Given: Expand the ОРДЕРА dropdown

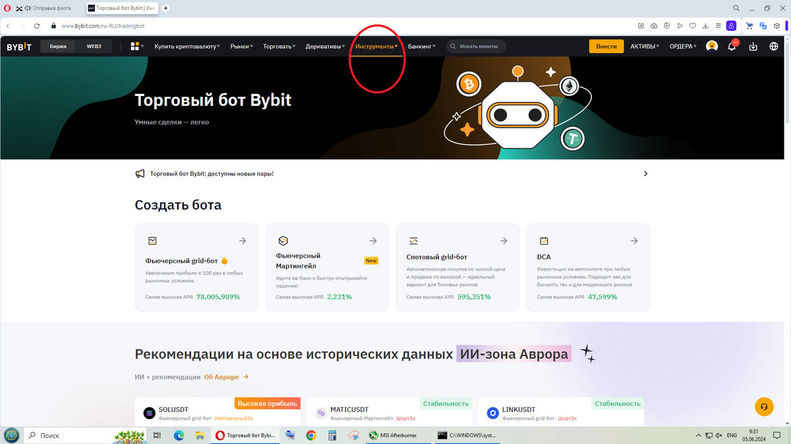Looking at the screenshot, I should [x=683, y=47].
